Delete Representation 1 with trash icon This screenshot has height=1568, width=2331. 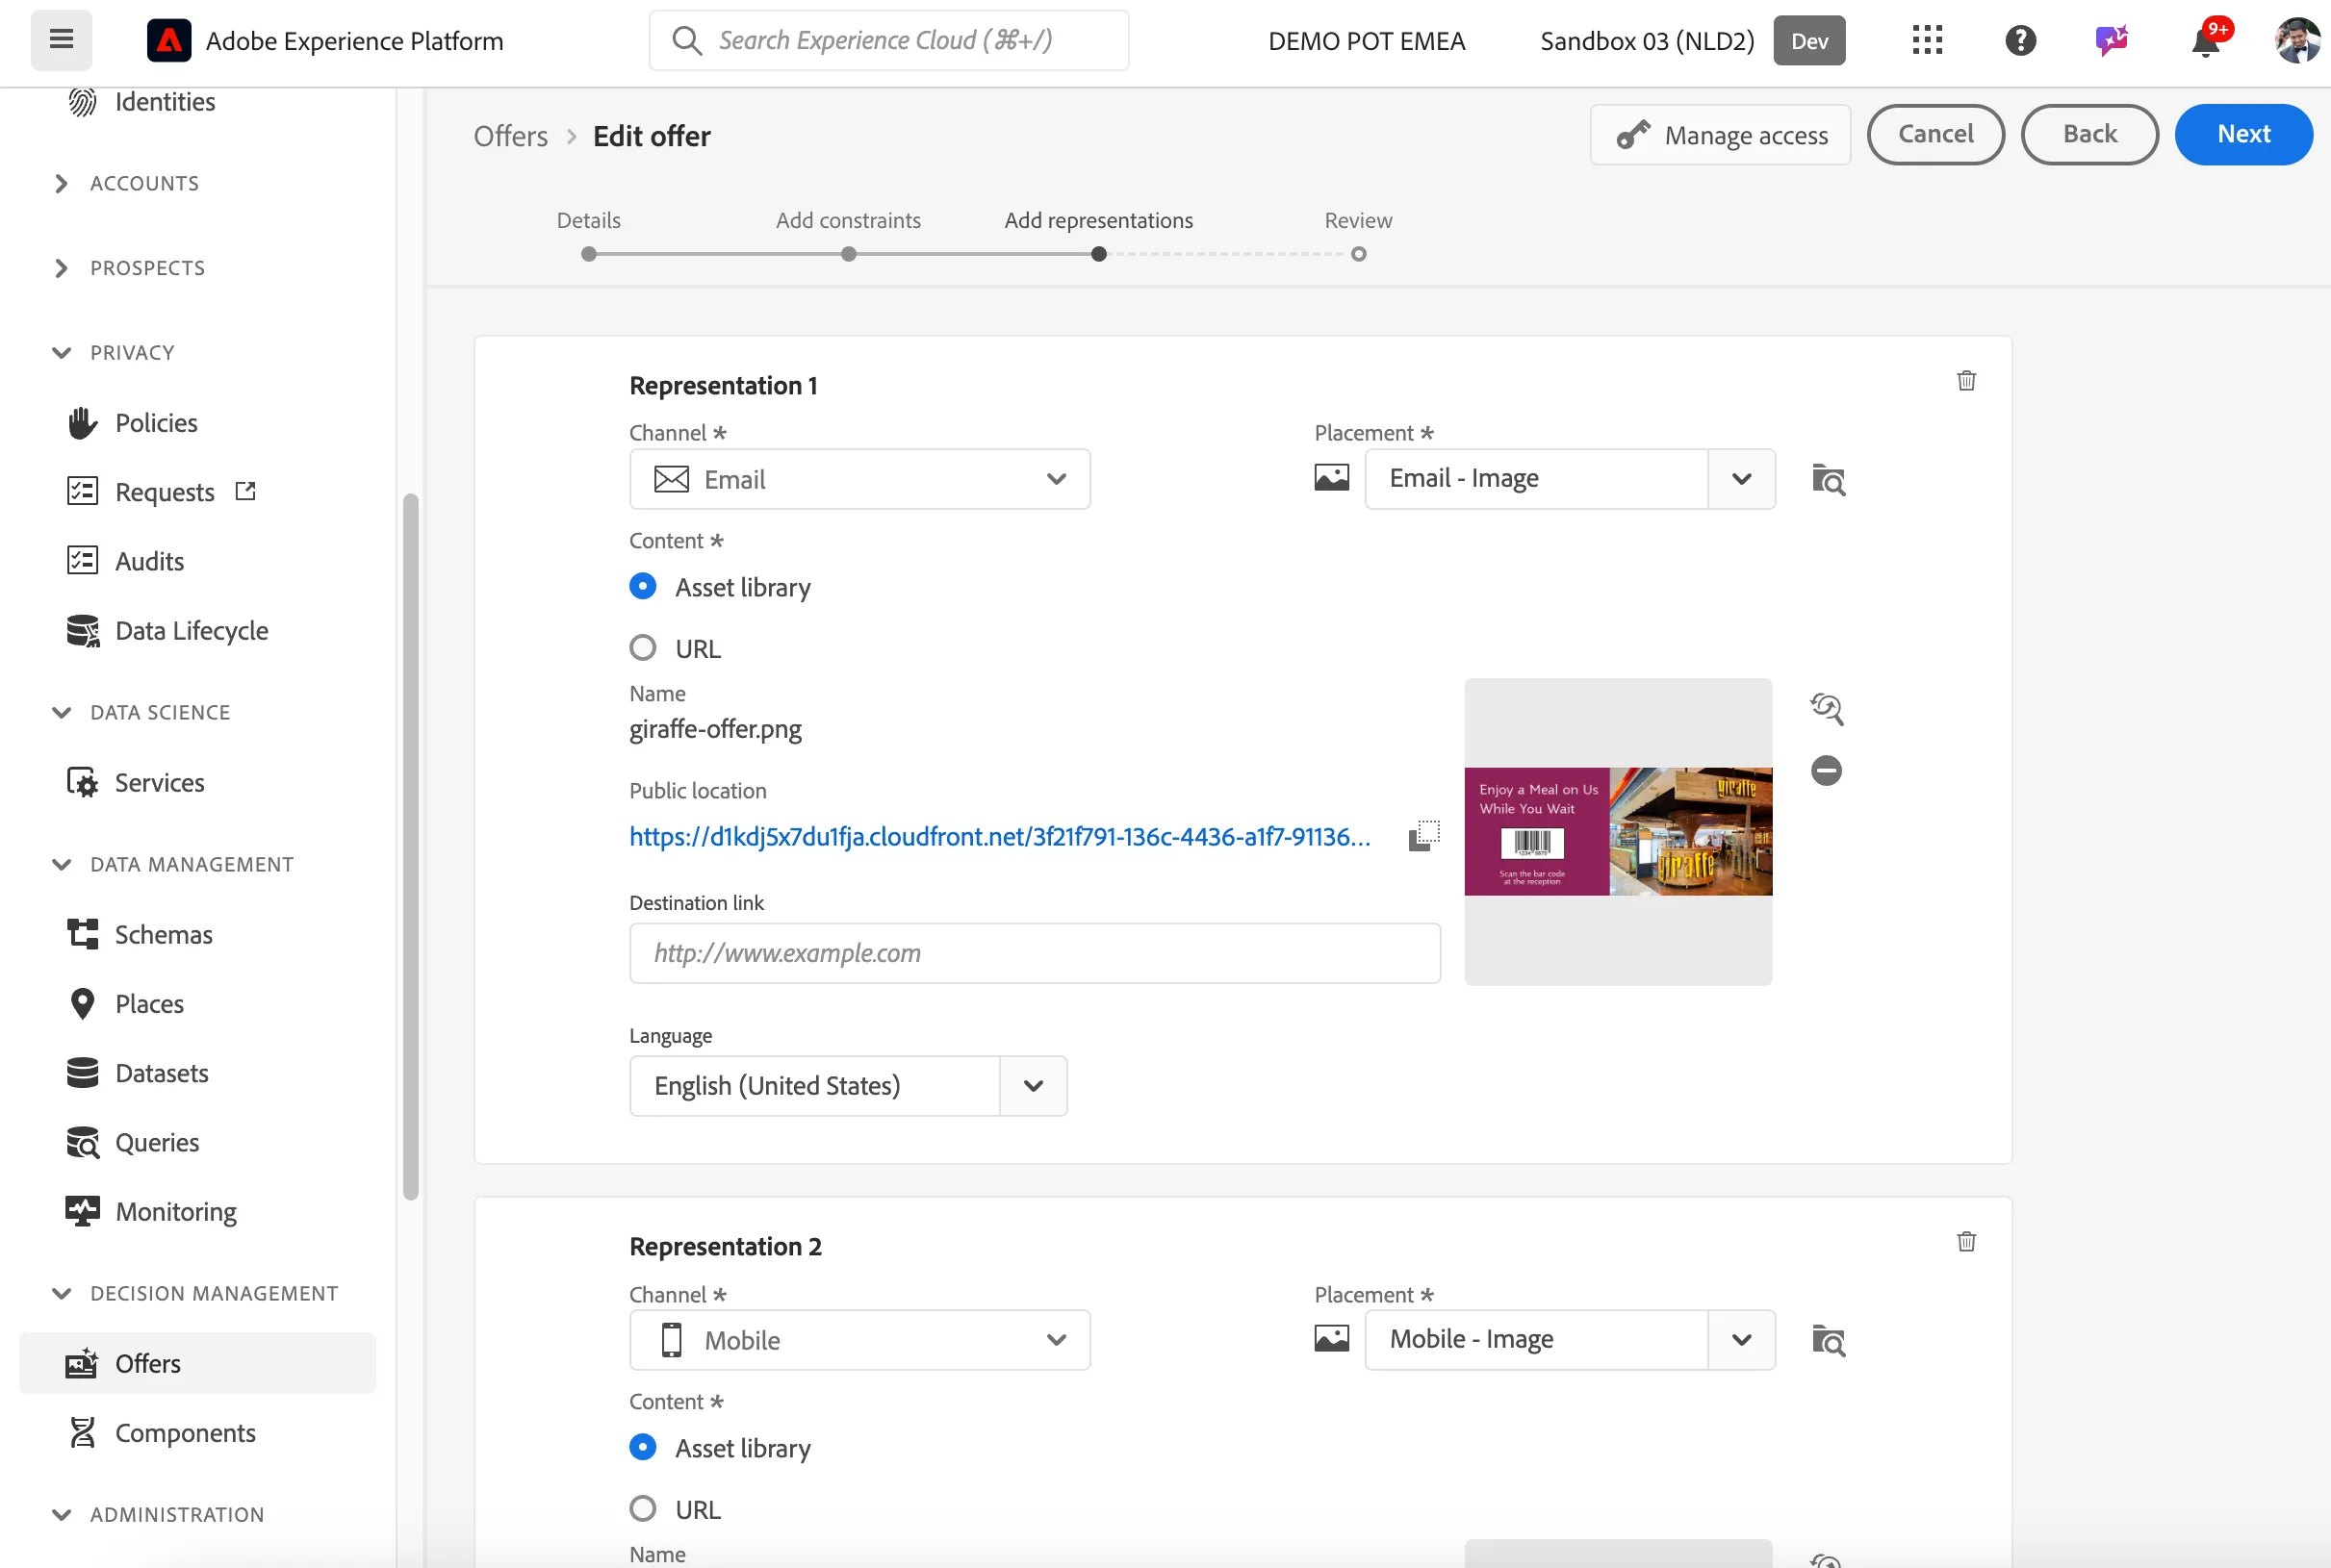pos(1966,381)
